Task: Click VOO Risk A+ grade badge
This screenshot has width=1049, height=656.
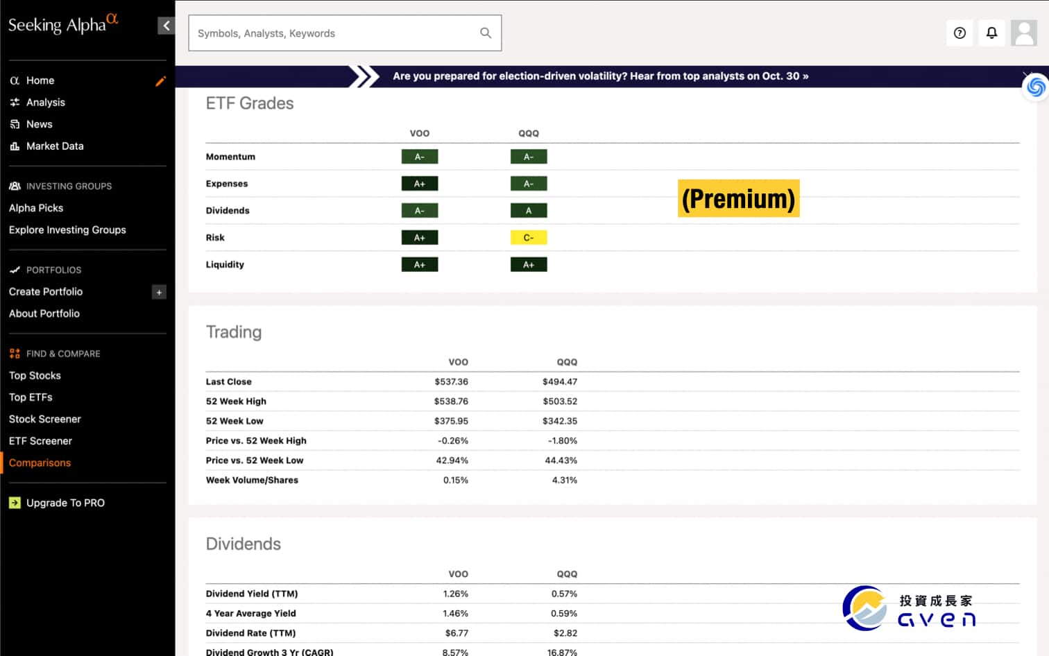Action: [x=420, y=238]
